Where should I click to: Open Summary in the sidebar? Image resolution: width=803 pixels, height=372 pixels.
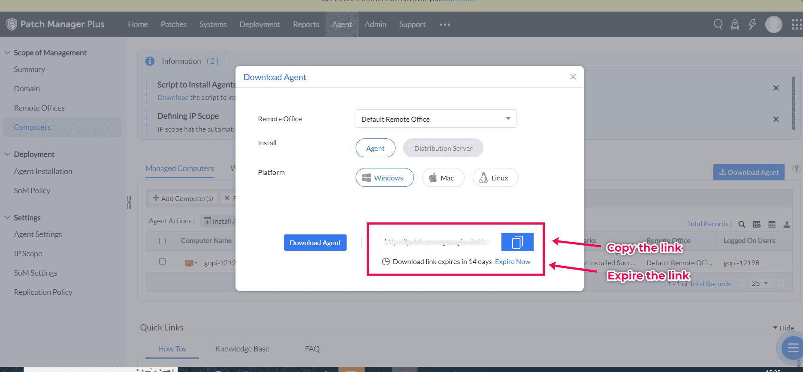tap(30, 69)
